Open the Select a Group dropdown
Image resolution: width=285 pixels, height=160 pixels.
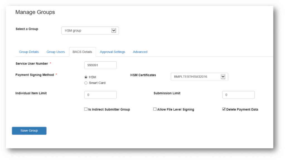90,31
